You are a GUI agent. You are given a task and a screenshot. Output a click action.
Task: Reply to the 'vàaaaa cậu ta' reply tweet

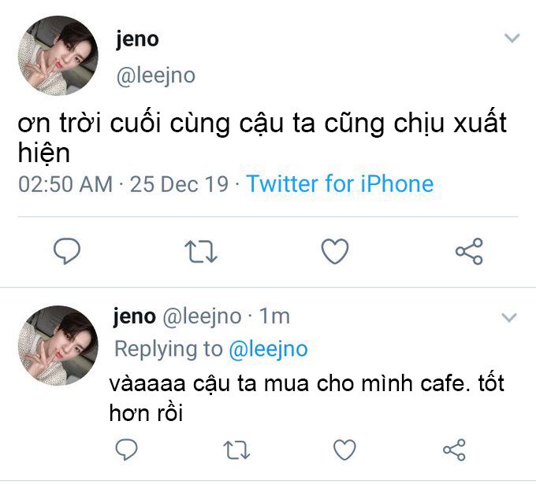point(126,449)
